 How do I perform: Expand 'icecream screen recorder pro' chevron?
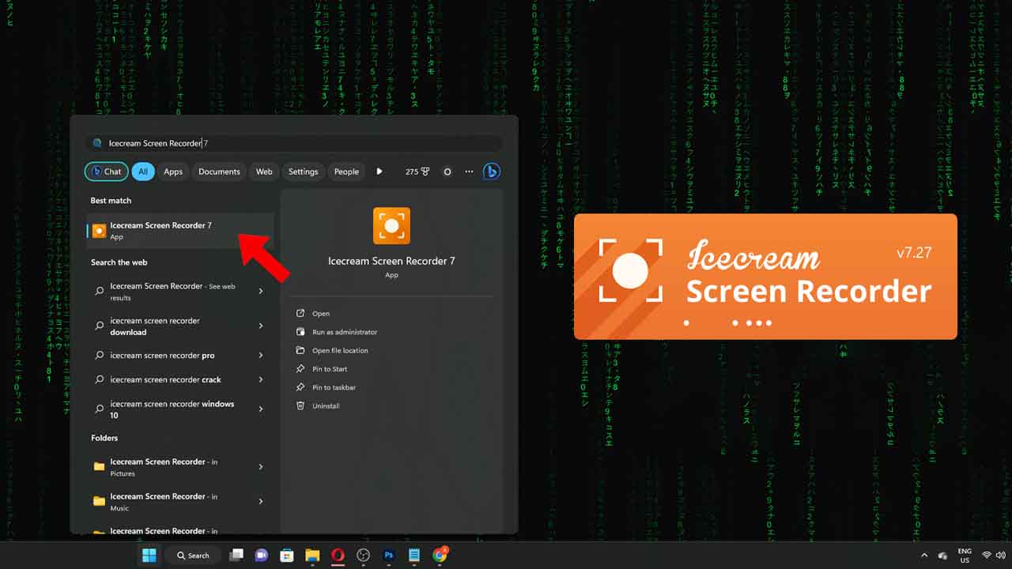coord(261,356)
